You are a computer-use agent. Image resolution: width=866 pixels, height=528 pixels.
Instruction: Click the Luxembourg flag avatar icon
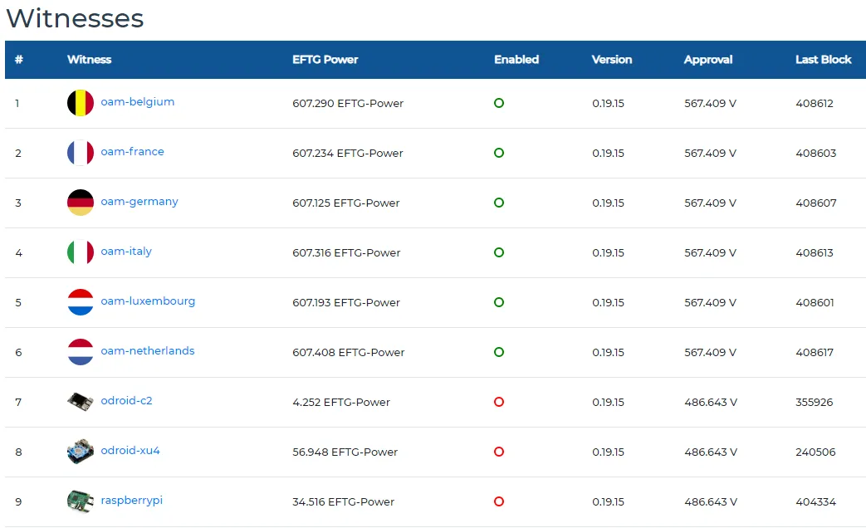tap(80, 302)
